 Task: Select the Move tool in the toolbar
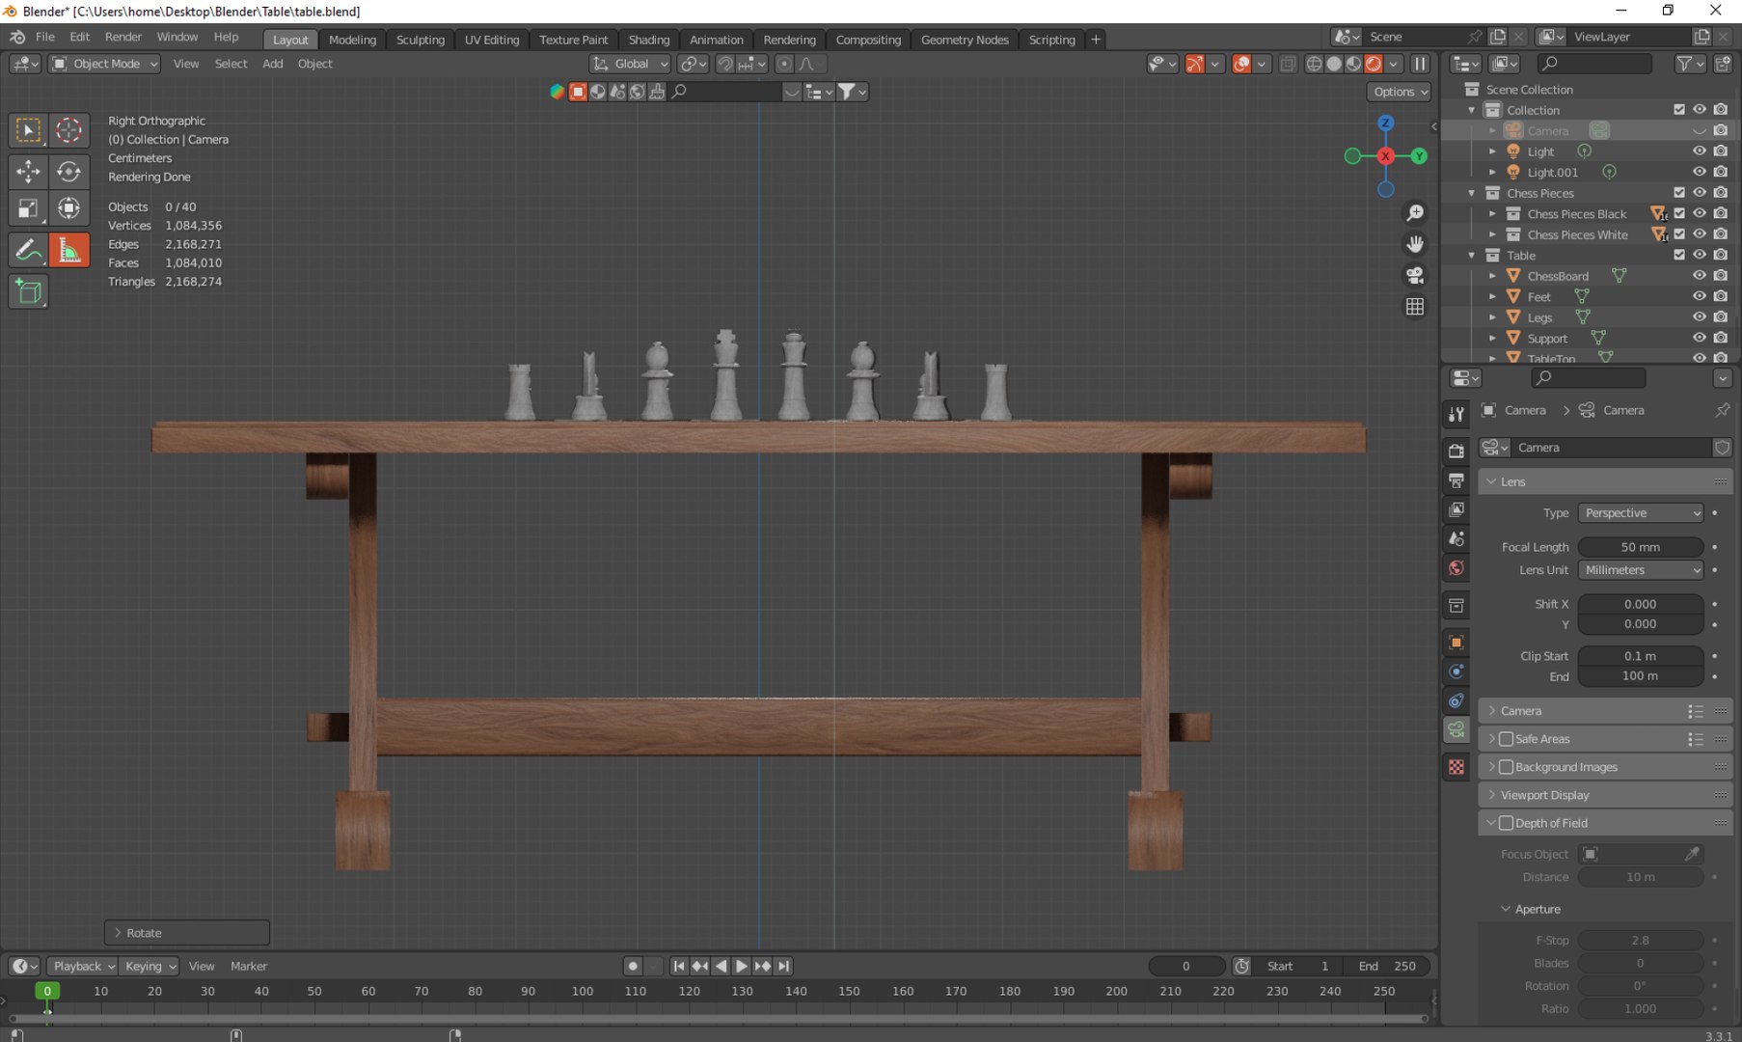click(28, 172)
